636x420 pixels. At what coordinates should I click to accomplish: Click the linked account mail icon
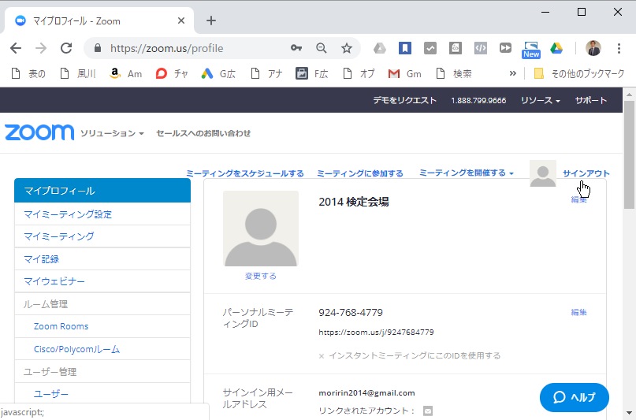point(427,411)
